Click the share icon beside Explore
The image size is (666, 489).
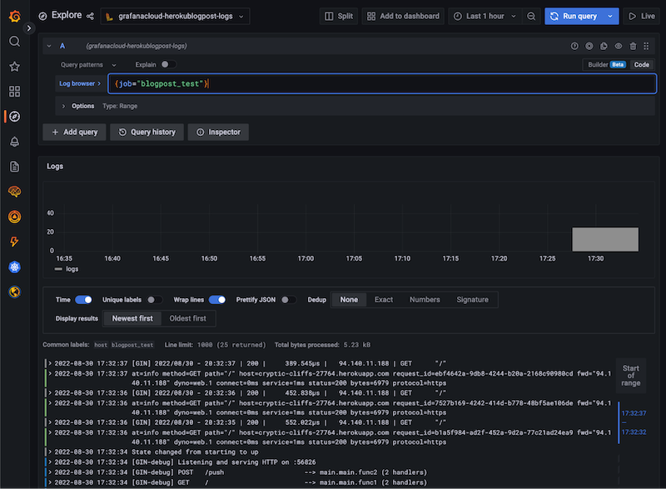(x=88, y=16)
